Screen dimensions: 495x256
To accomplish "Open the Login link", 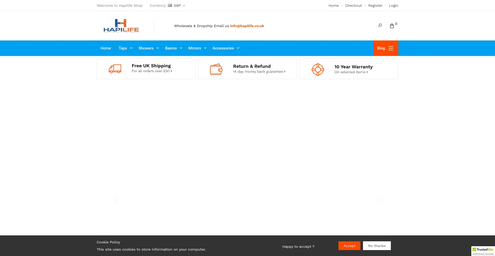I will pyautogui.click(x=393, y=5).
